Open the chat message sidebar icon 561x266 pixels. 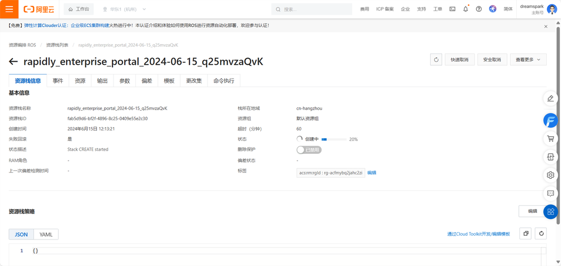(551, 193)
